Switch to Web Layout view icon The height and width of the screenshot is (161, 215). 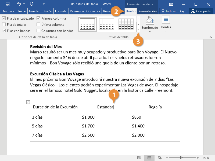point(159,158)
